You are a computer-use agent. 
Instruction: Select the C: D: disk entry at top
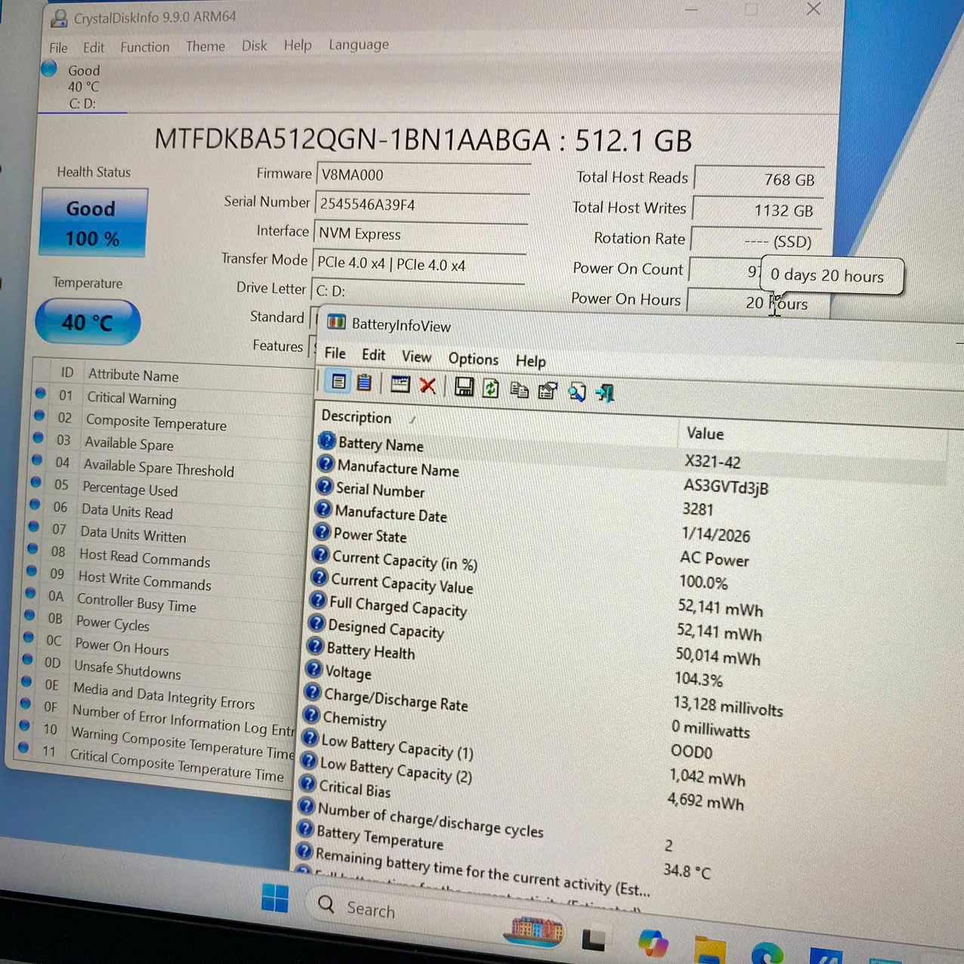tap(82, 87)
